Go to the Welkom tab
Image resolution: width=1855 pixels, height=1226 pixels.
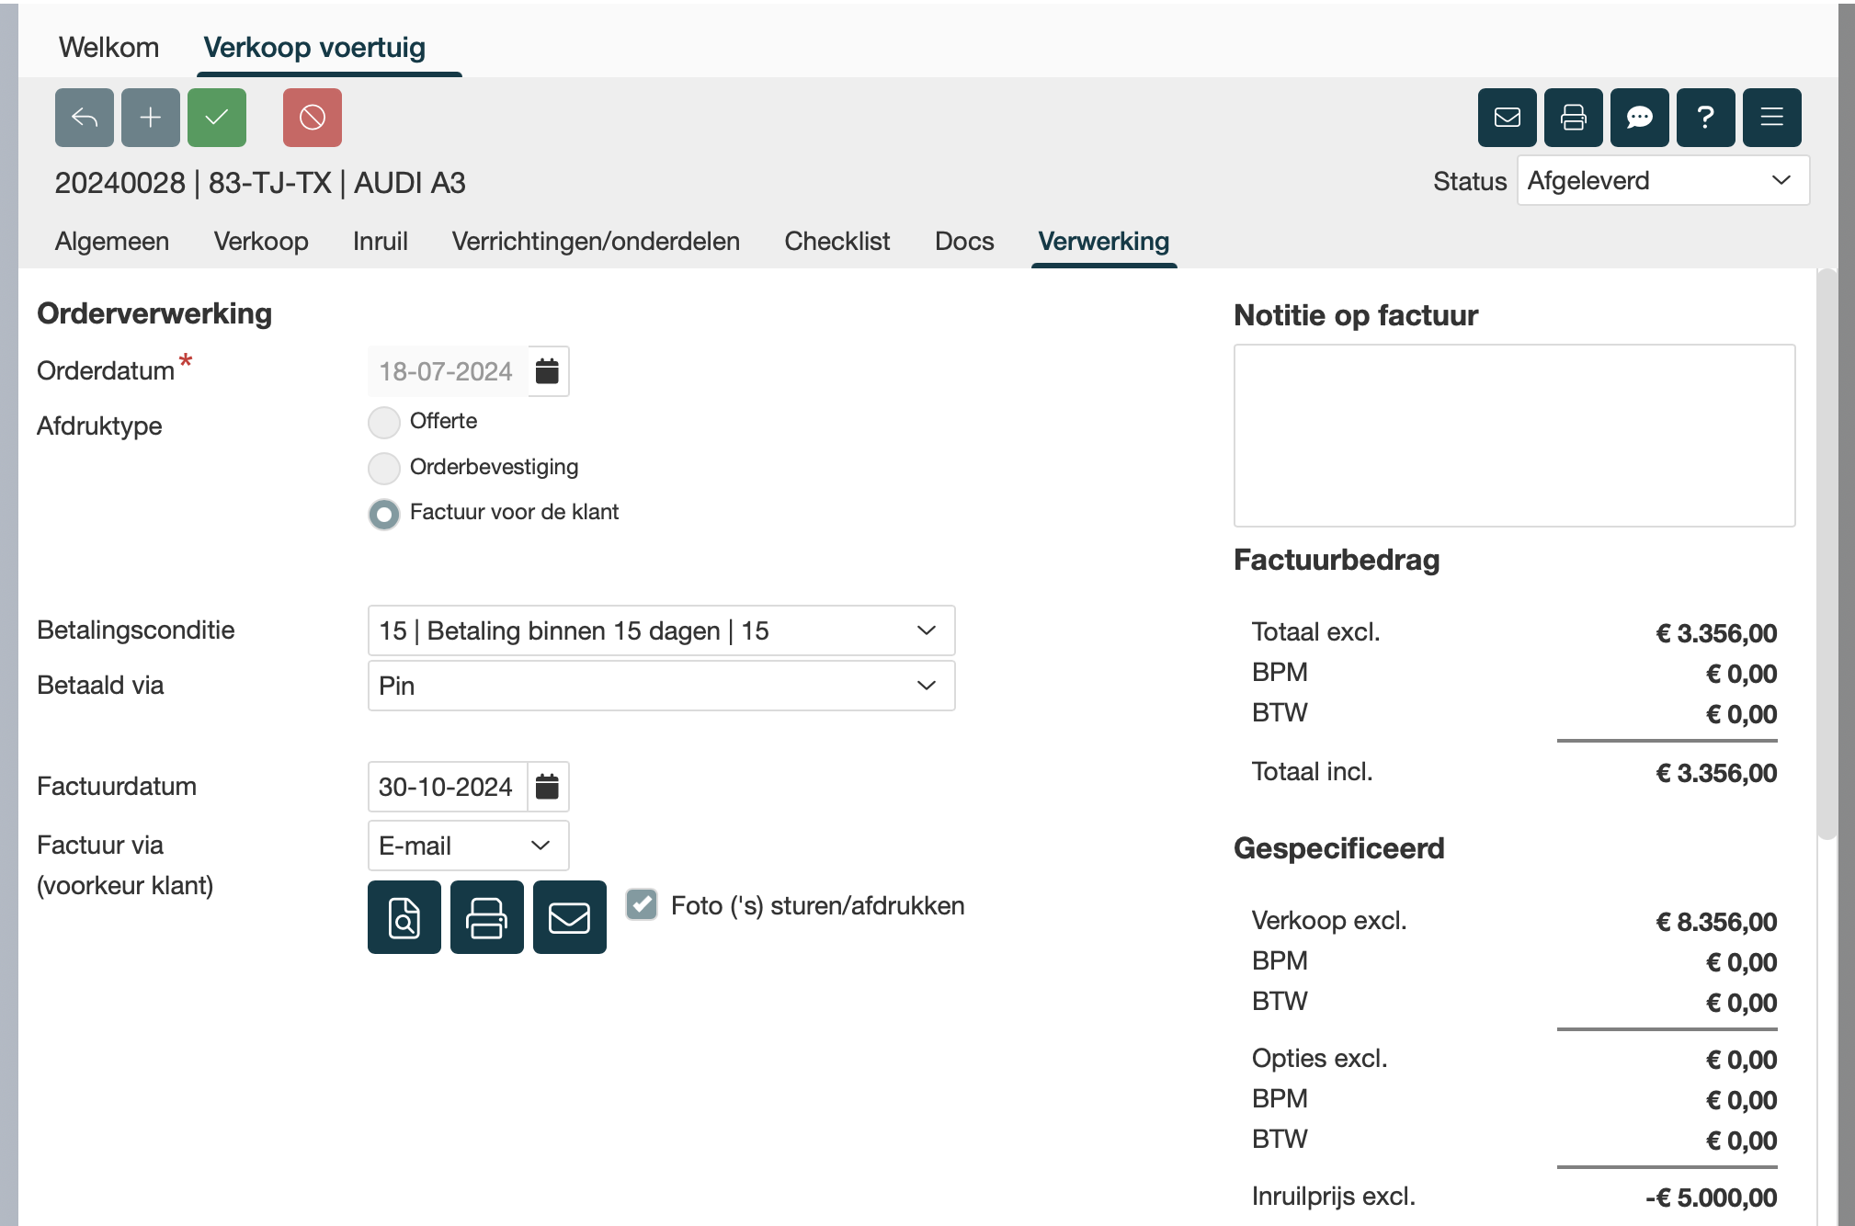click(108, 47)
